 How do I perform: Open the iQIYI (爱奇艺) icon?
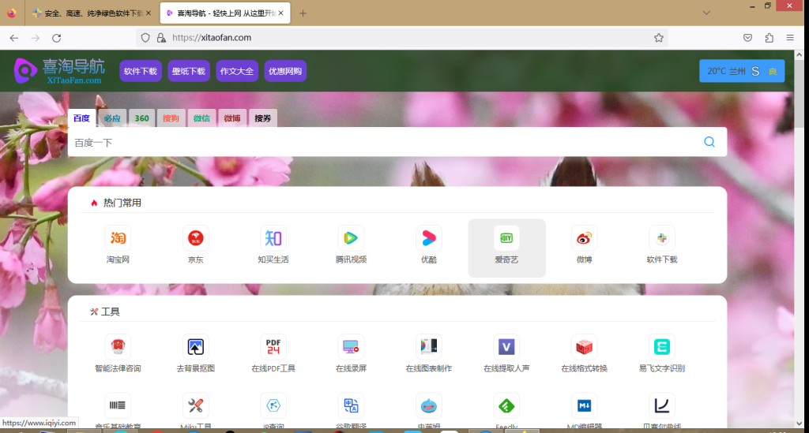pyautogui.click(x=506, y=238)
